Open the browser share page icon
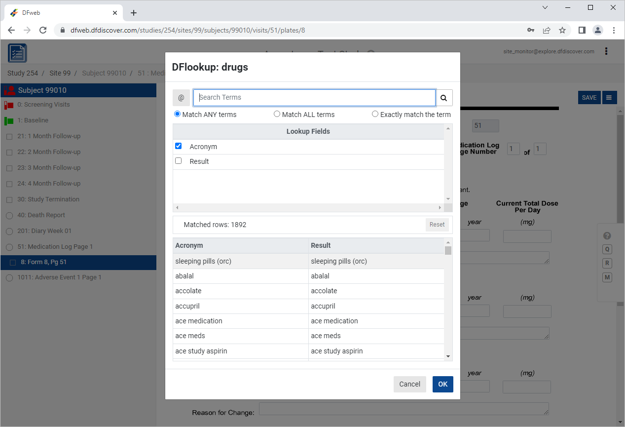The height and width of the screenshot is (427, 625). coord(547,30)
